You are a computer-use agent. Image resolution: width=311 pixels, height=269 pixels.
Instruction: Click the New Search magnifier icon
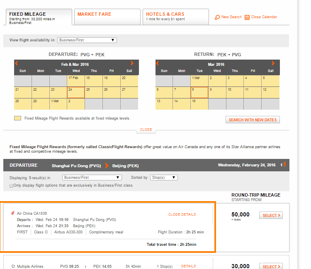click(x=217, y=17)
